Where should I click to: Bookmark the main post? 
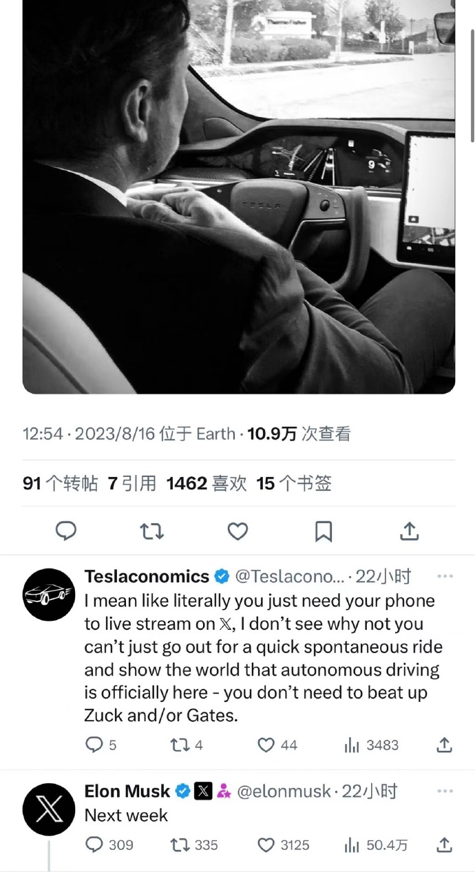tap(324, 531)
